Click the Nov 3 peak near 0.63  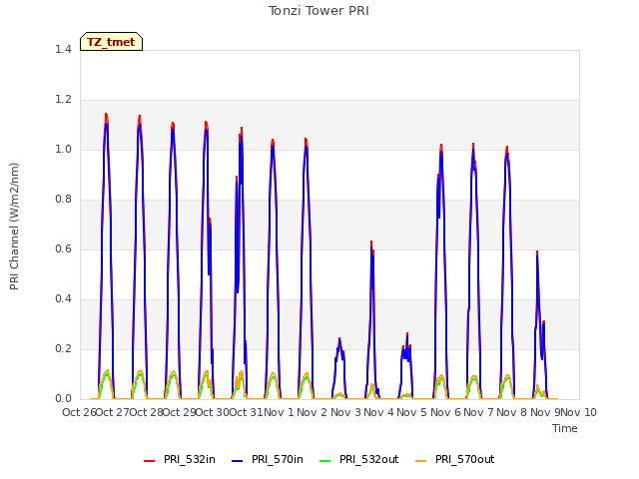(371, 242)
